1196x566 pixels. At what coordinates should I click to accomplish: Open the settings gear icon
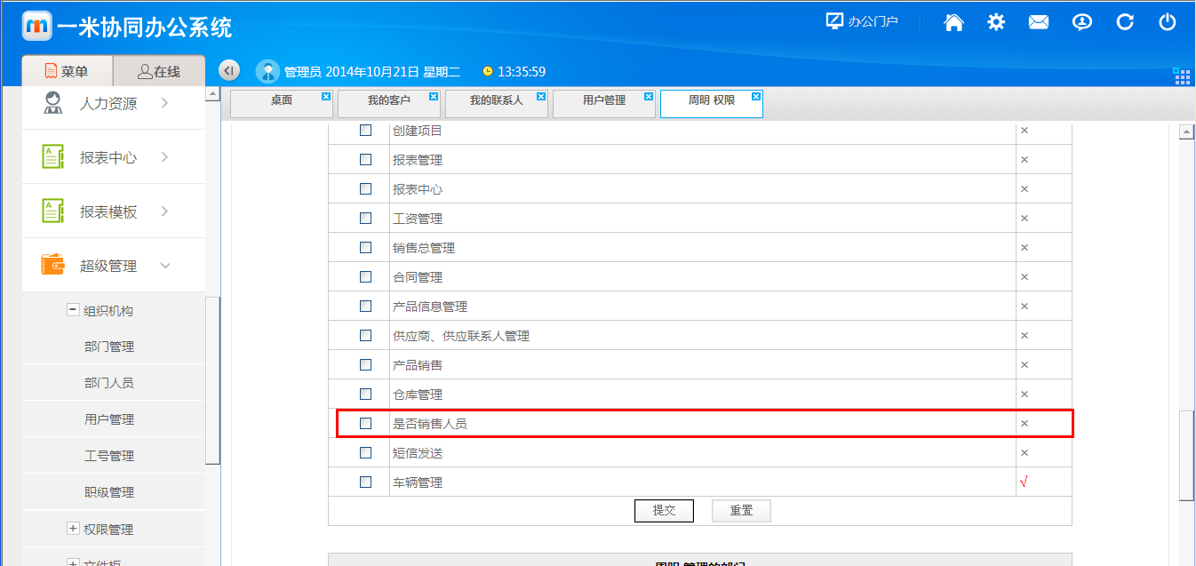click(996, 22)
